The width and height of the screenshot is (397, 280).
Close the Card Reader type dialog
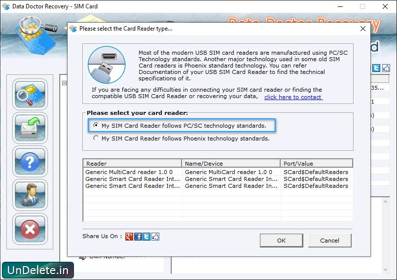point(363,29)
